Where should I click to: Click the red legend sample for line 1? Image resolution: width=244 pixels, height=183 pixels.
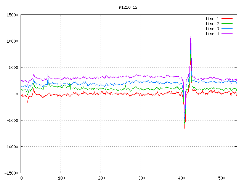(x=227, y=19)
